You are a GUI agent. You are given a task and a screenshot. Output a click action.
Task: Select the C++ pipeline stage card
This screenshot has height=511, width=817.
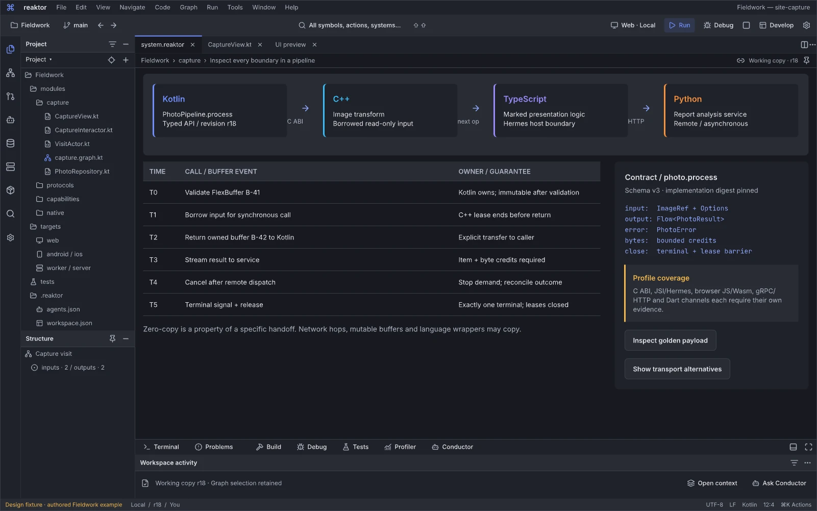tap(390, 110)
